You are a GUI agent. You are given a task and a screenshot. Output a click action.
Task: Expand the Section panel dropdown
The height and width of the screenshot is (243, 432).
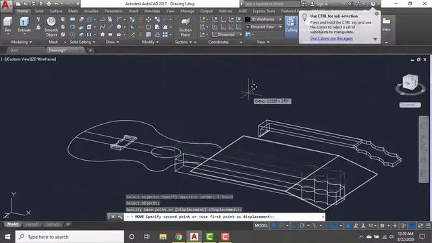(x=183, y=42)
